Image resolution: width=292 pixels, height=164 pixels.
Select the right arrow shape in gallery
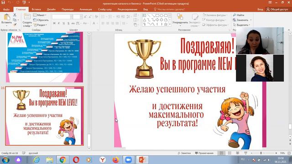click(157, 20)
